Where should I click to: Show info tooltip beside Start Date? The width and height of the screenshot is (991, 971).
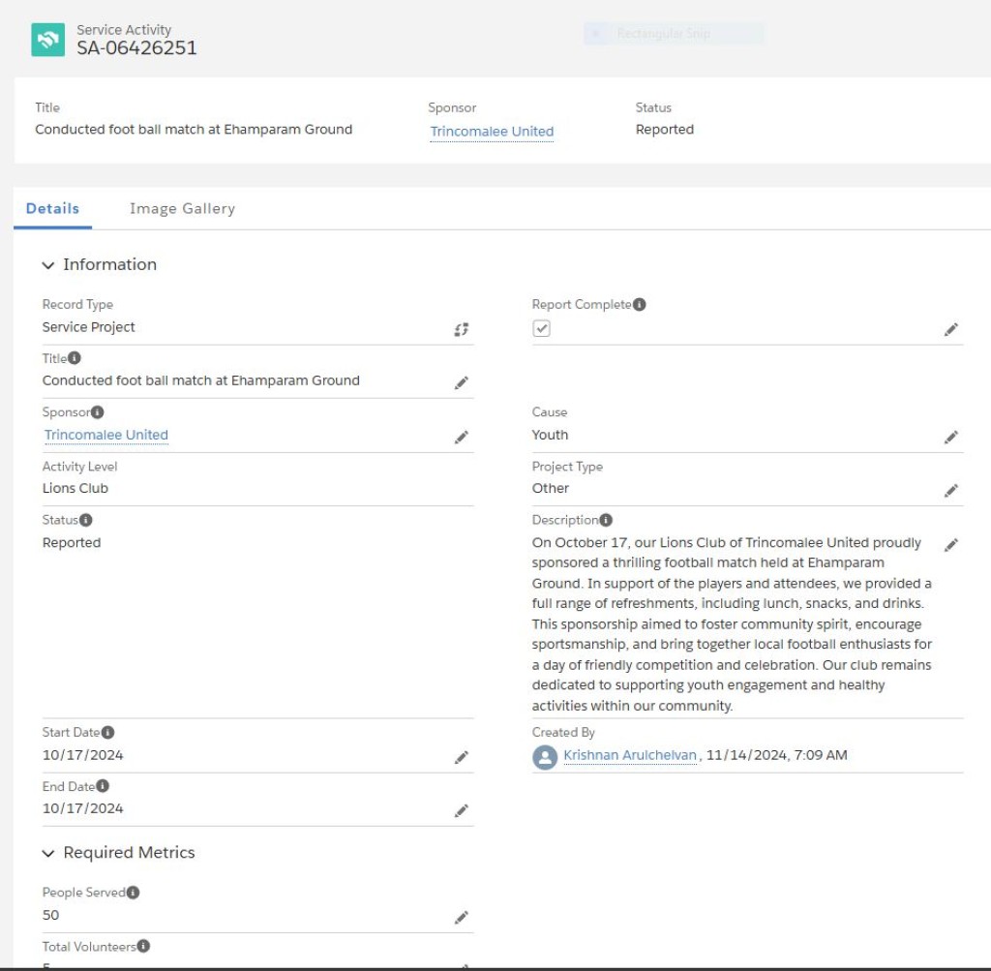pyautogui.click(x=108, y=732)
